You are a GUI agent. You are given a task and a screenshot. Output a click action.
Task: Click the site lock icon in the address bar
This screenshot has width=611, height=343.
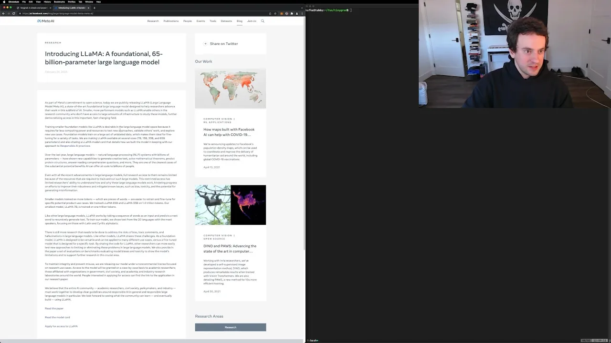click(20, 13)
